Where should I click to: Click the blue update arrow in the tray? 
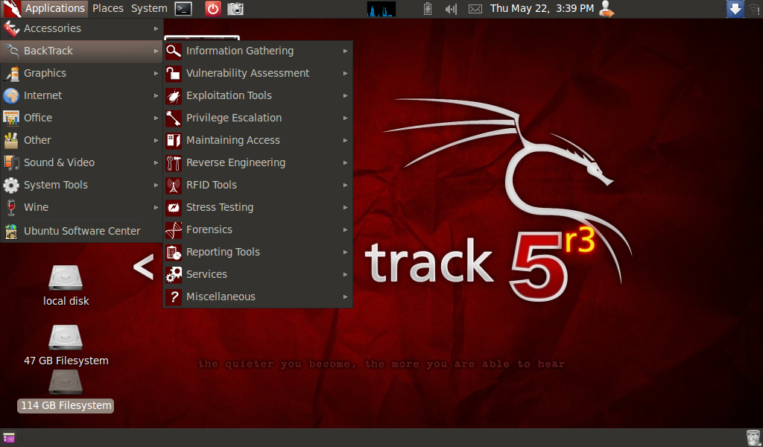click(735, 9)
